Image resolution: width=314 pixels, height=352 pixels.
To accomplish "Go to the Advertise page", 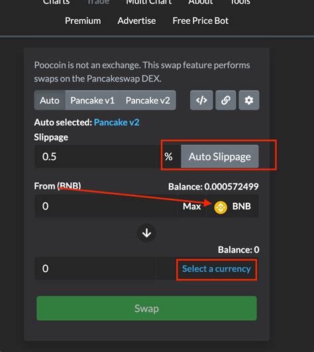I will 136,21.
